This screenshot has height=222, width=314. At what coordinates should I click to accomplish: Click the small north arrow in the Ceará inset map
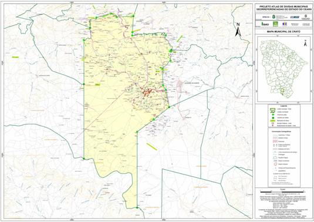pyautogui.click(x=305, y=43)
